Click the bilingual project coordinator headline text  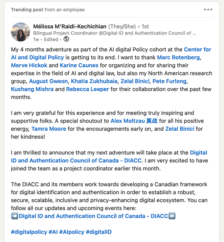(115, 33)
